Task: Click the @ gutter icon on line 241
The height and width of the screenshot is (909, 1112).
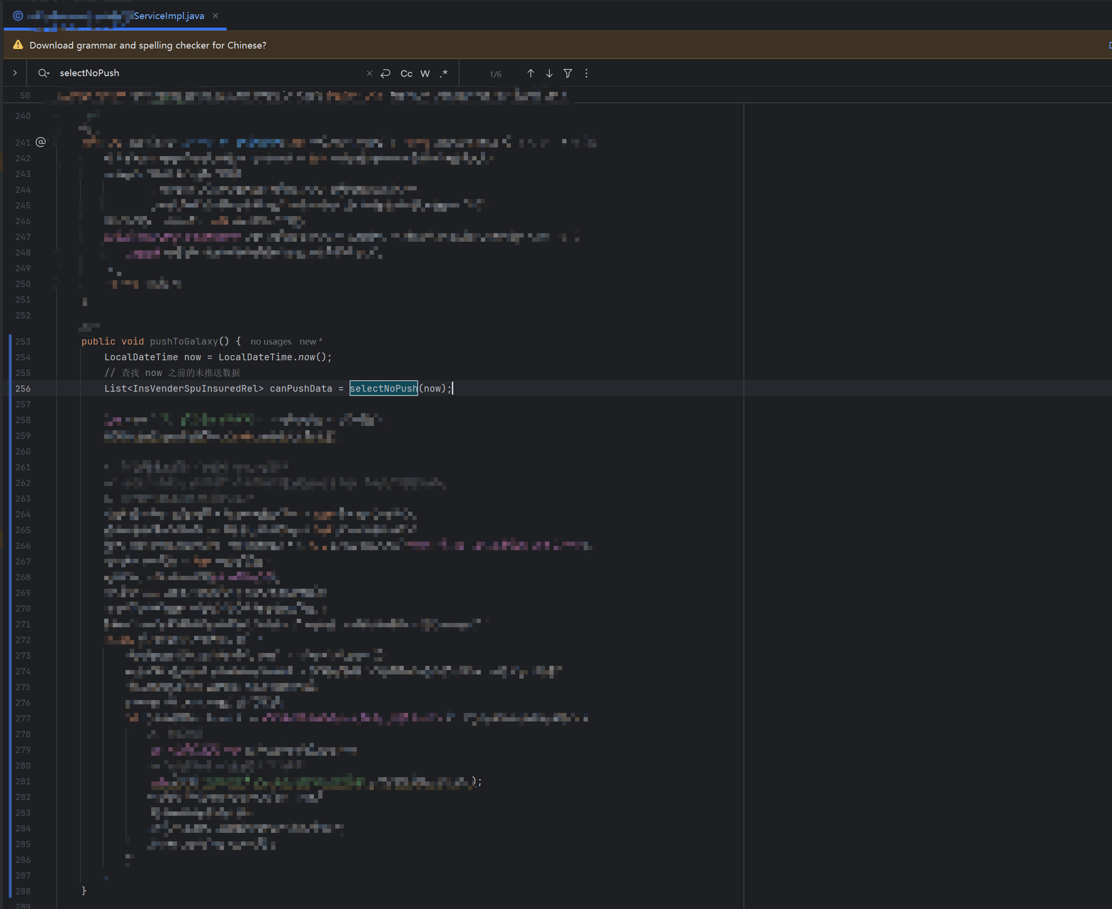Action: (41, 142)
